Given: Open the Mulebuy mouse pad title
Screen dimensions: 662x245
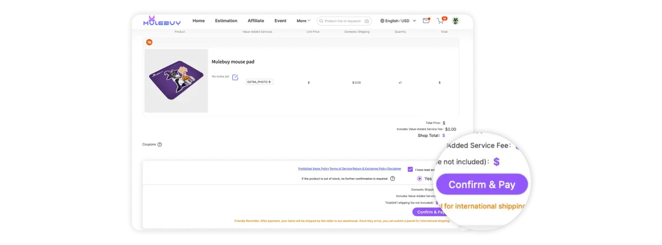Looking at the screenshot, I should point(233,62).
